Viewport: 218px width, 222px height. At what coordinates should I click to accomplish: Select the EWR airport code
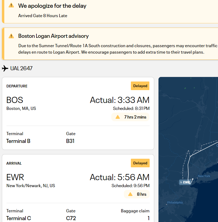(x=15, y=177)
